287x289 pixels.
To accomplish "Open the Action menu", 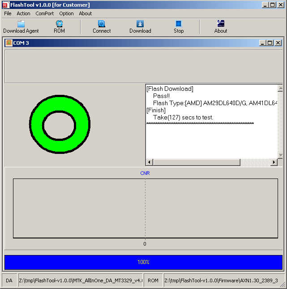I will [23, 13].
